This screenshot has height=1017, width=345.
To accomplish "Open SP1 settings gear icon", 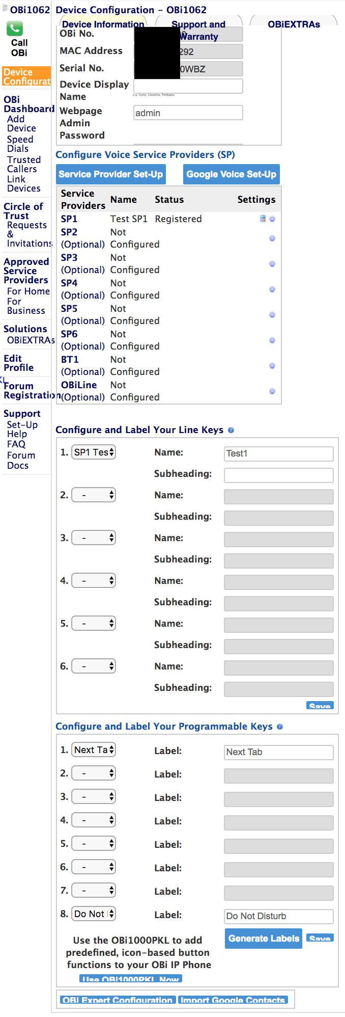I will coord(272,219).
